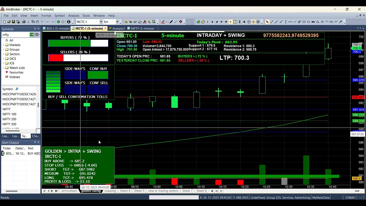The image size is (366, 206).
Task: Select the scalping sheet tab
Action: click(x=110, y=191)
